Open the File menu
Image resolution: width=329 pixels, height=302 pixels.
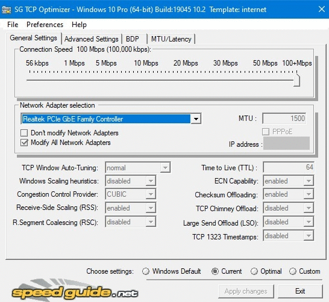coord(13,25)
